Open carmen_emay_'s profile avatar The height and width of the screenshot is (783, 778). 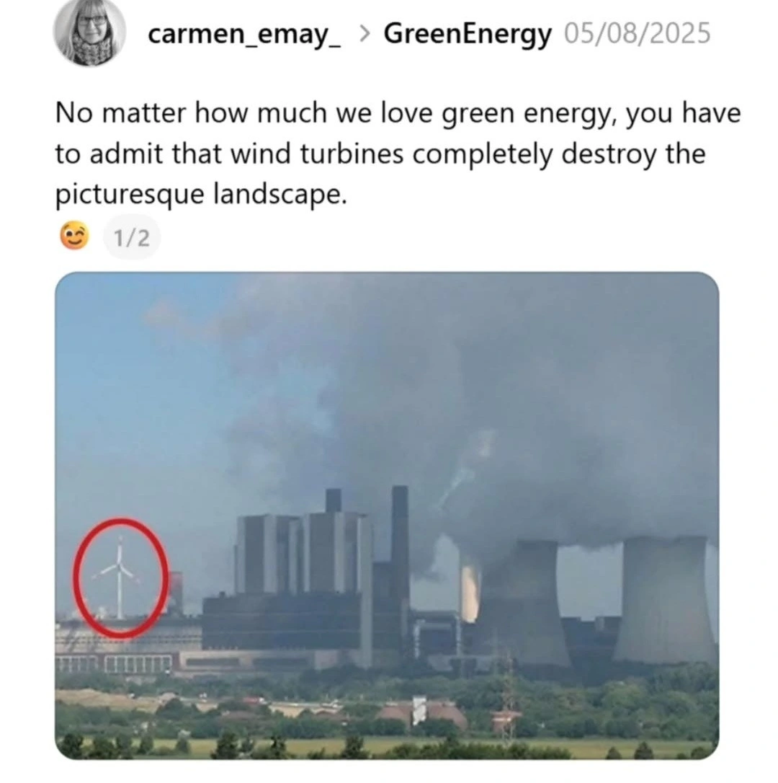click(x=89, y=33)
